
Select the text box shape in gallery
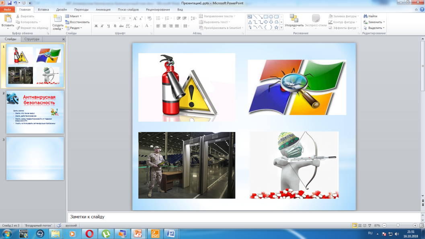click(250, 17)
